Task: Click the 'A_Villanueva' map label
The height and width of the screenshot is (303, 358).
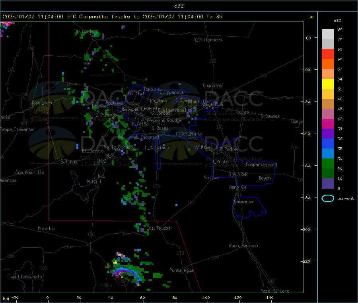Action: [x=208, y=40]
